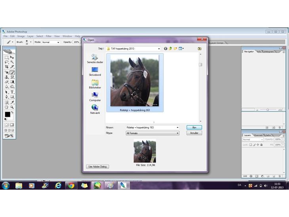289x217 pixels.
Task: Pick the Move tool in toolbox
Action: click(x=12, y=57)
